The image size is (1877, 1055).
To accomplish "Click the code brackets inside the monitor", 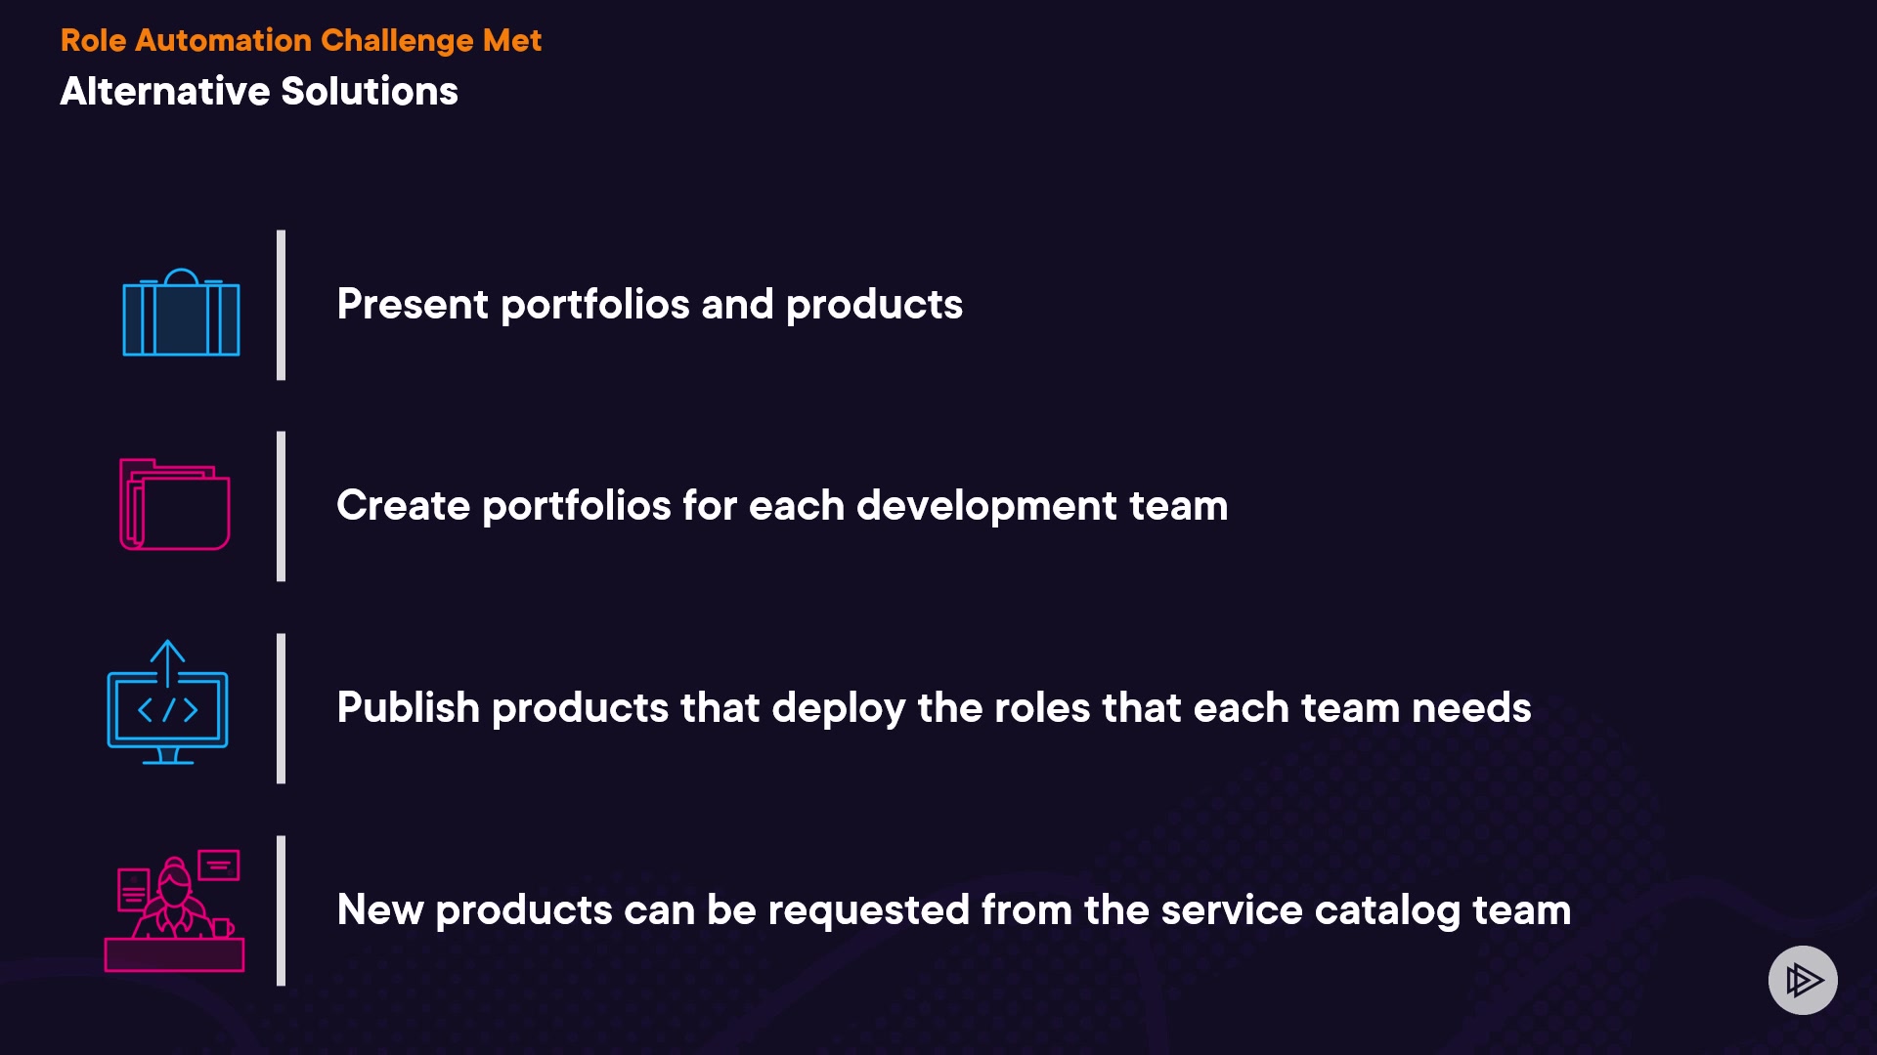I will tap(168, 710).
